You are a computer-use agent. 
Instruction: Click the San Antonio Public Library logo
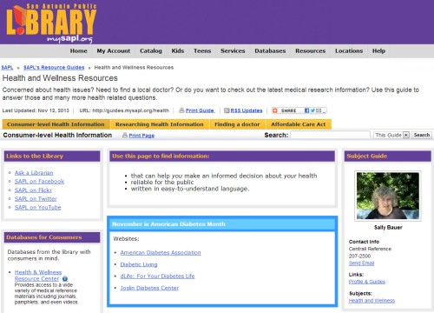(51, 23)
